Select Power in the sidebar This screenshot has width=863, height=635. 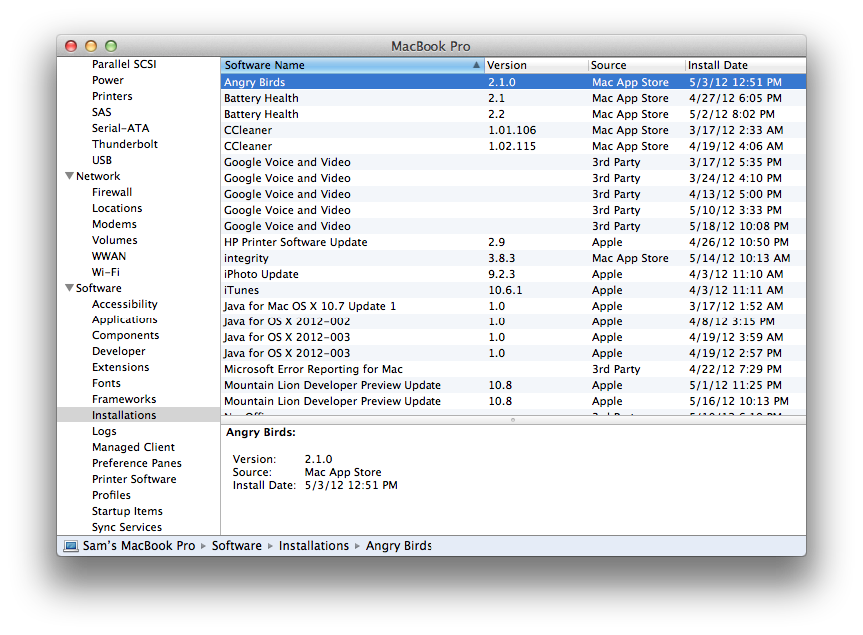[107, 80]
